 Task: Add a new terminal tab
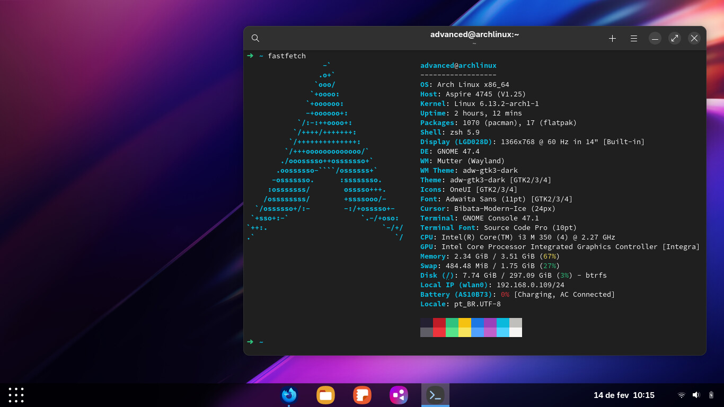612,38
